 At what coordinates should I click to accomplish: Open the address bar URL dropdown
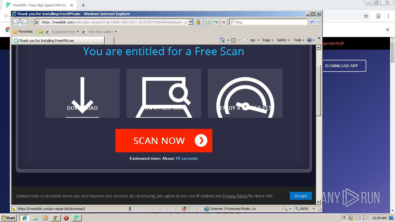click(x=190, y=22)
